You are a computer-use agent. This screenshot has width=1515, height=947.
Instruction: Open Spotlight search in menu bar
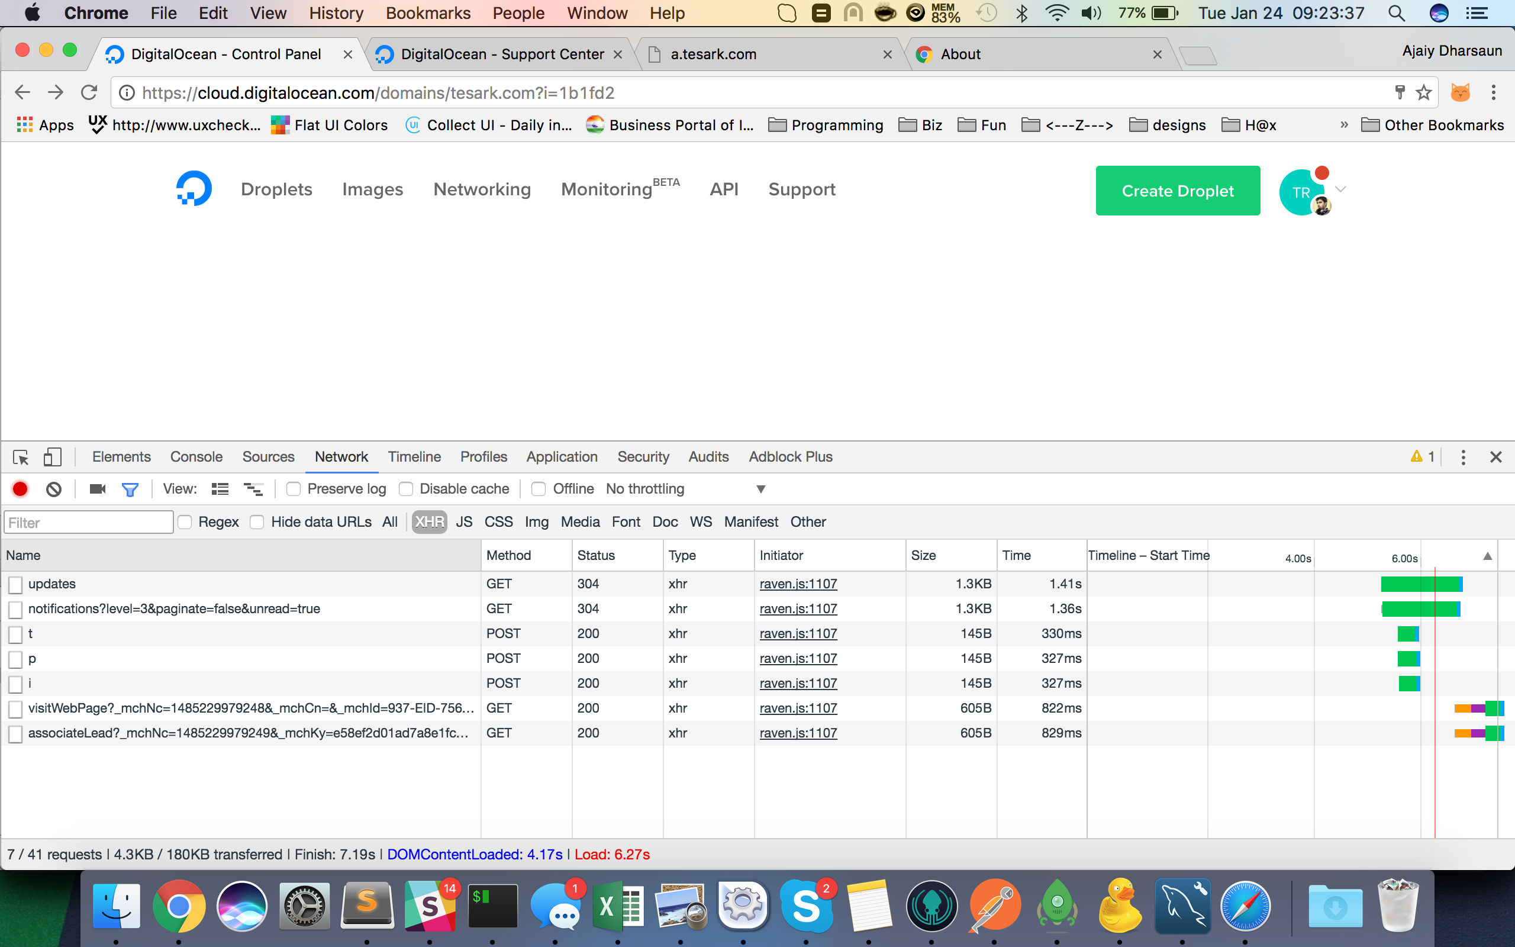tap(1396, 13)
